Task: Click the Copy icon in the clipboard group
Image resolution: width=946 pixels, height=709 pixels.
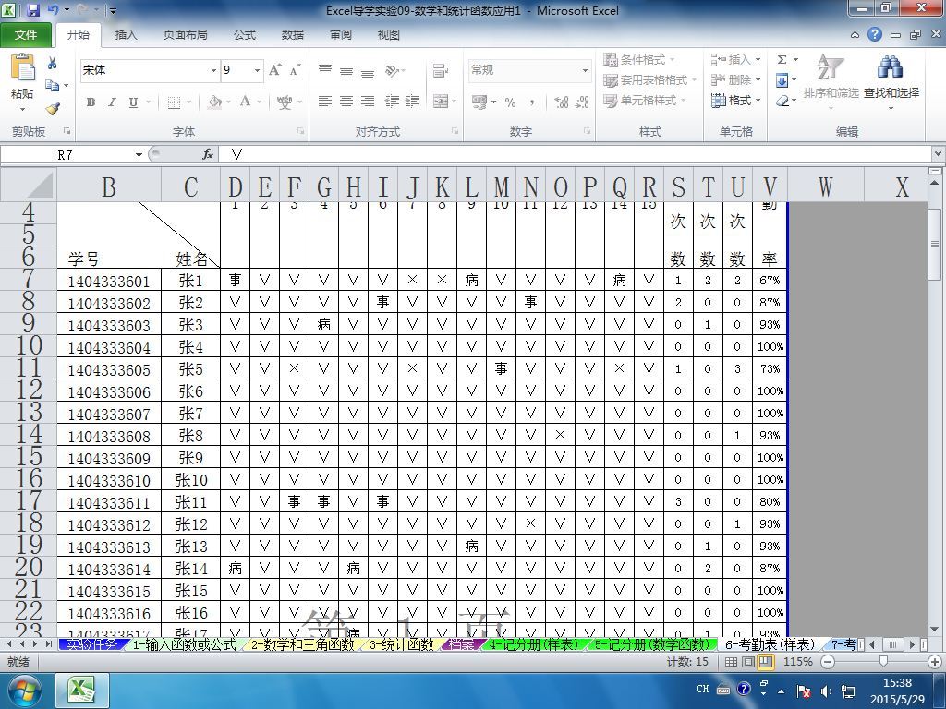Action: tap(53, 86)
